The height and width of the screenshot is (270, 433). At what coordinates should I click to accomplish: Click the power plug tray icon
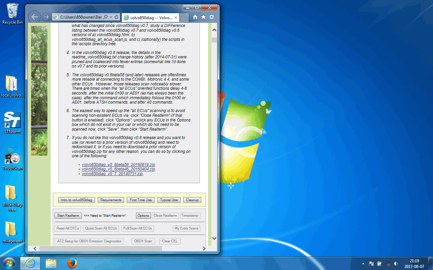click(x=380, y=264)
